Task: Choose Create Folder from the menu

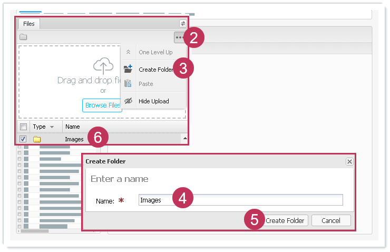Action: pyautogui.click(x=155, y=70)
